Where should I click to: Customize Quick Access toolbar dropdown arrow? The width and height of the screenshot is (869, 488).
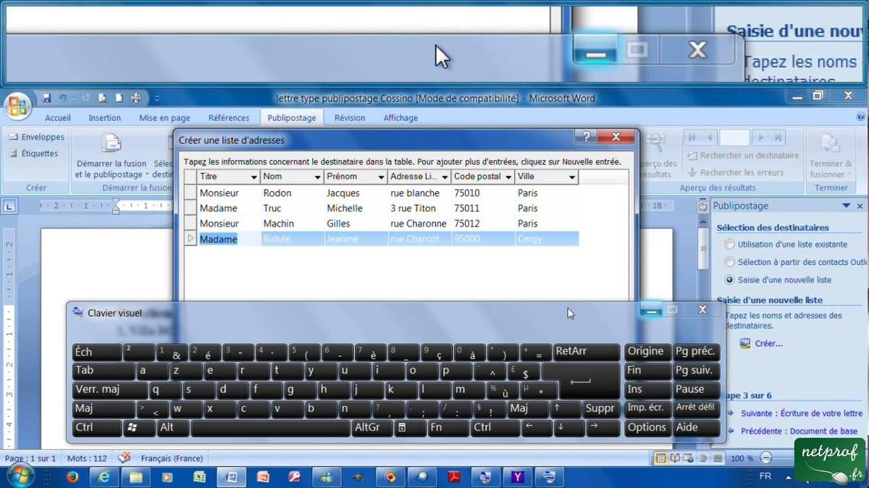157,98
